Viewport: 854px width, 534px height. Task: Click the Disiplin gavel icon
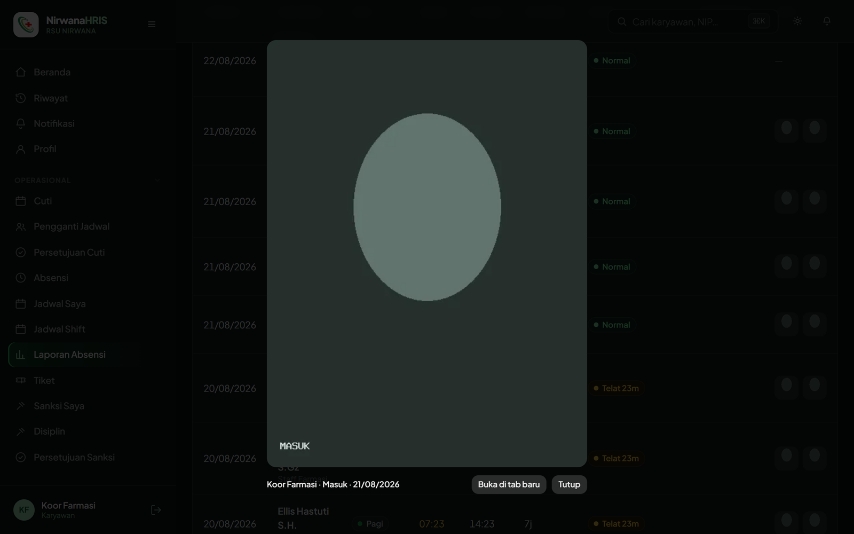click(x=21, y=431)
